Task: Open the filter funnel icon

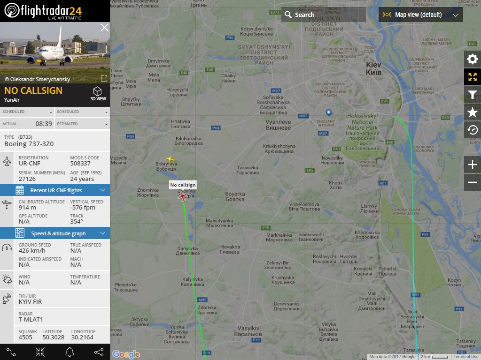Action: tap(473, 95)
